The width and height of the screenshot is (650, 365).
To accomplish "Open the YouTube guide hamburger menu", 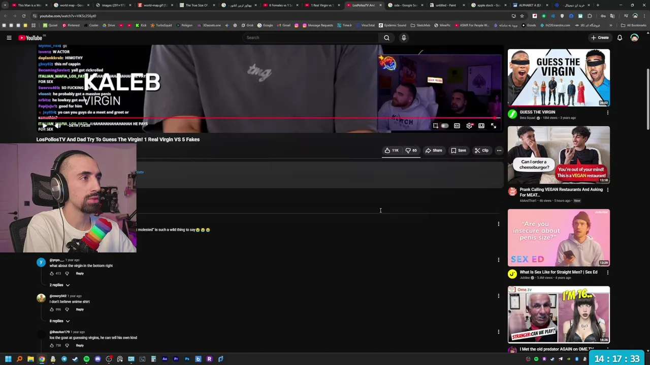I will point(9,38).
